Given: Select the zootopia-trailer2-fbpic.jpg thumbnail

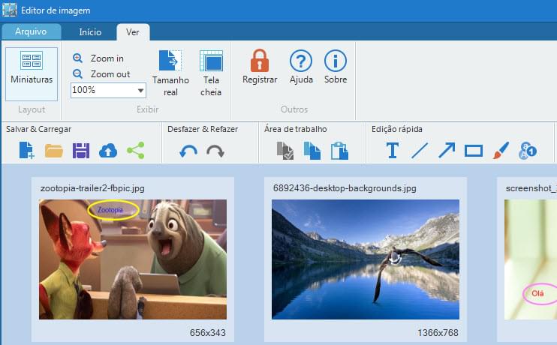Looking at the screenshot, I should (133, 259).
